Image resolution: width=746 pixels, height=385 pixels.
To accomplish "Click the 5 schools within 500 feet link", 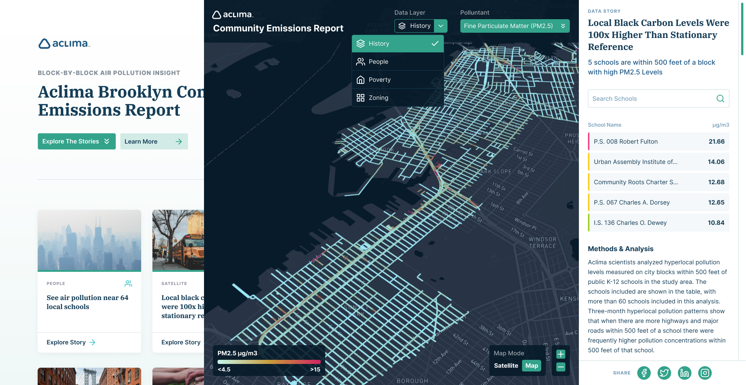I will coord(652,67).
